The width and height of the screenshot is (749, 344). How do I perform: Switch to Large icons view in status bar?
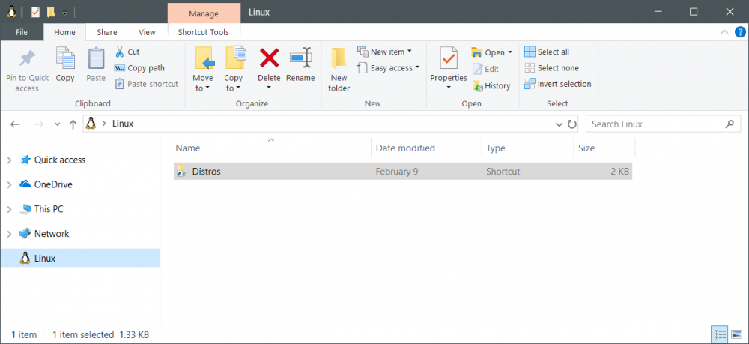click(x=736, y=334)
